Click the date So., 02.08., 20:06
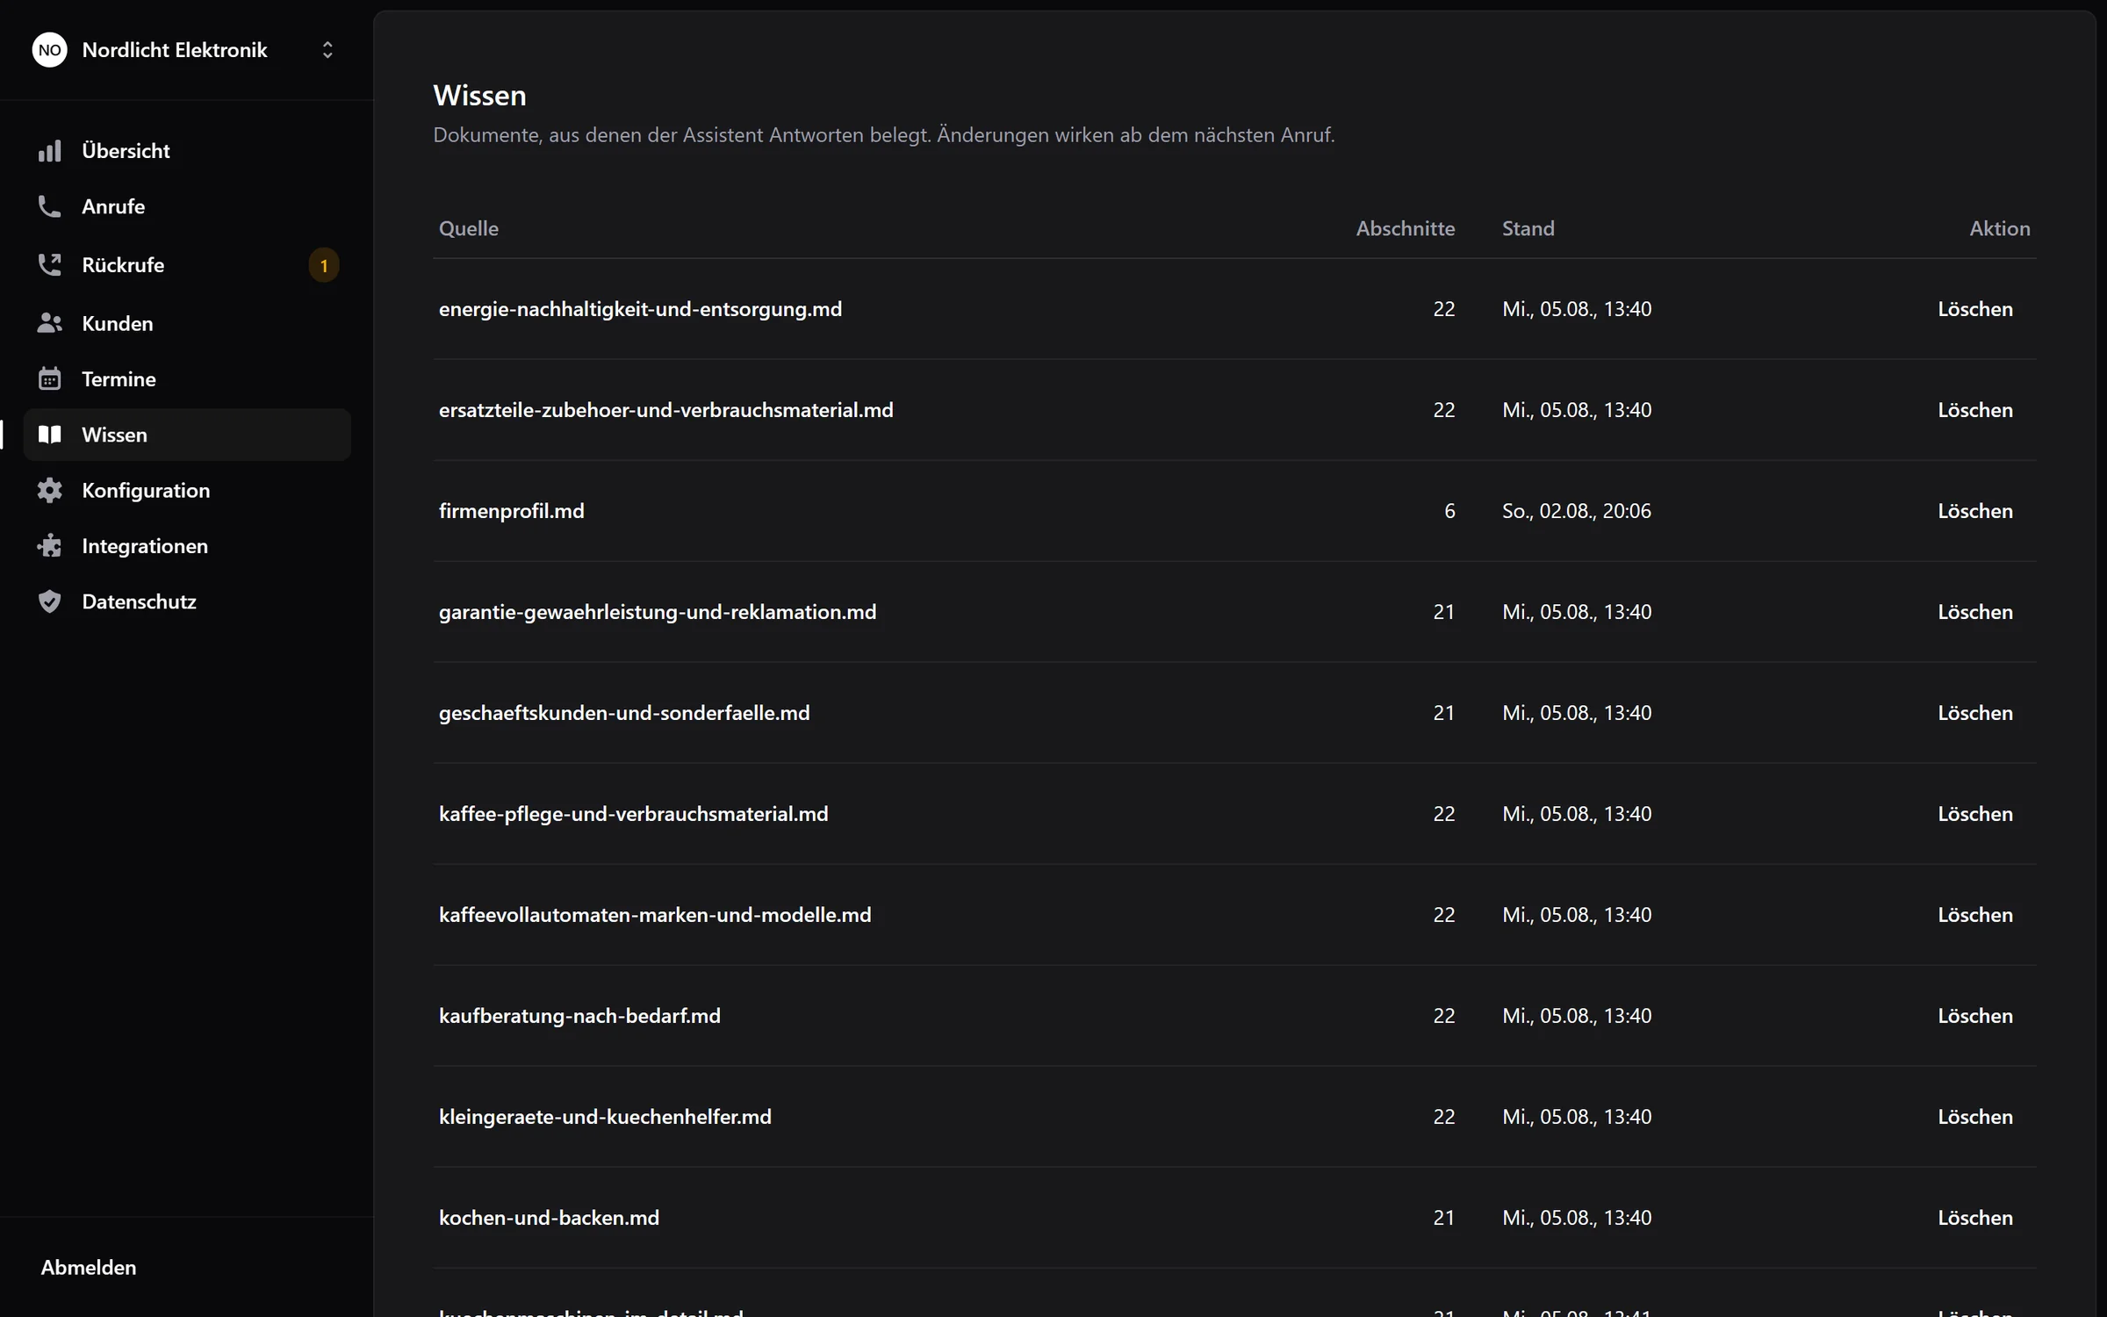 (1577, 511)
